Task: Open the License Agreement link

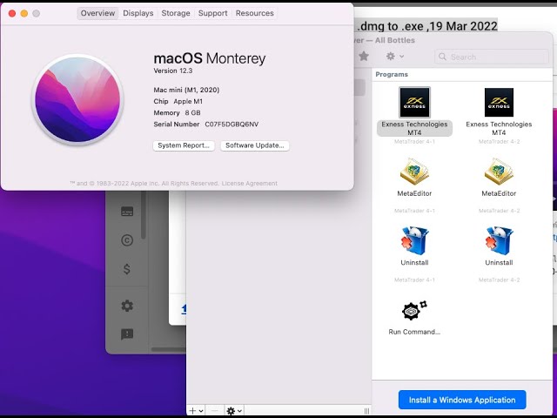Action: (x=250, y=184)
